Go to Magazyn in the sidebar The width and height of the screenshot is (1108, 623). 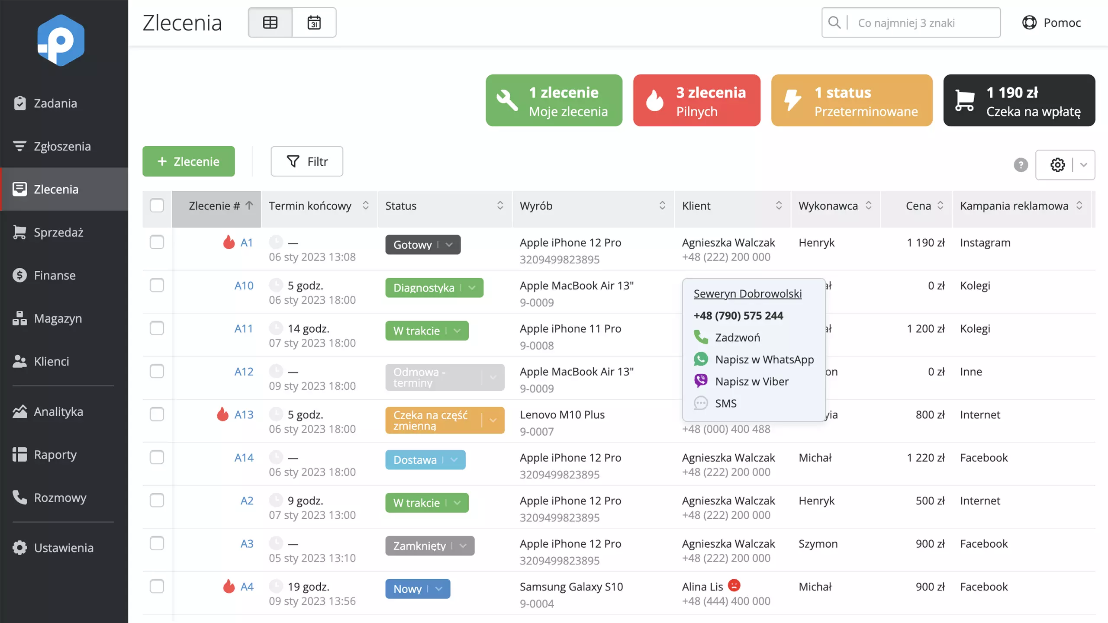(64, 318)
